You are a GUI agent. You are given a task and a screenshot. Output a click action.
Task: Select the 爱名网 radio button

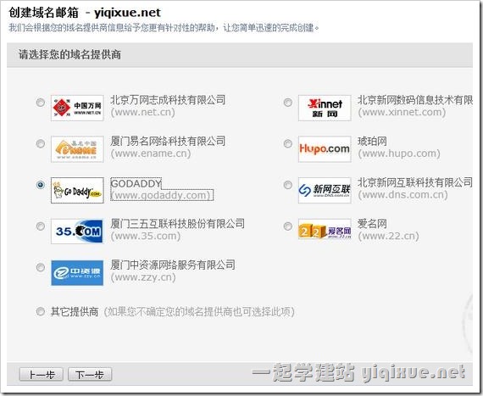pos(288,226)
